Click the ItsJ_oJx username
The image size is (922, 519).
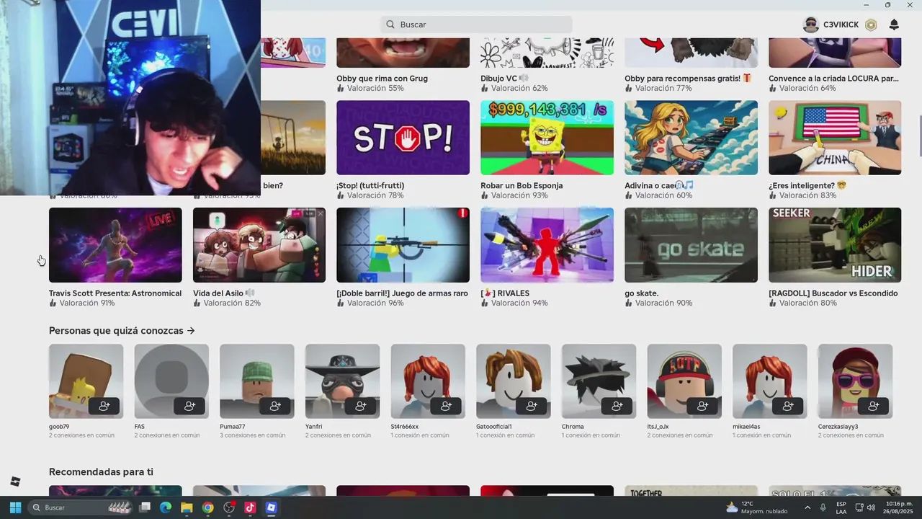pyautogui.click(x=658, y=427)
